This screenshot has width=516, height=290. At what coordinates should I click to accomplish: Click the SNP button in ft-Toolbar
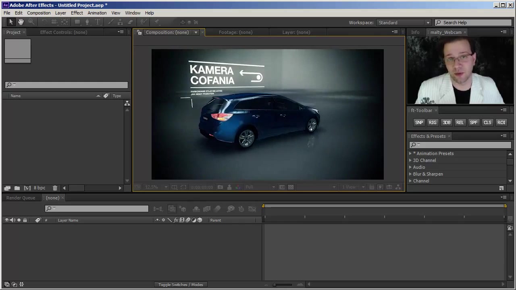pos(419,122)
